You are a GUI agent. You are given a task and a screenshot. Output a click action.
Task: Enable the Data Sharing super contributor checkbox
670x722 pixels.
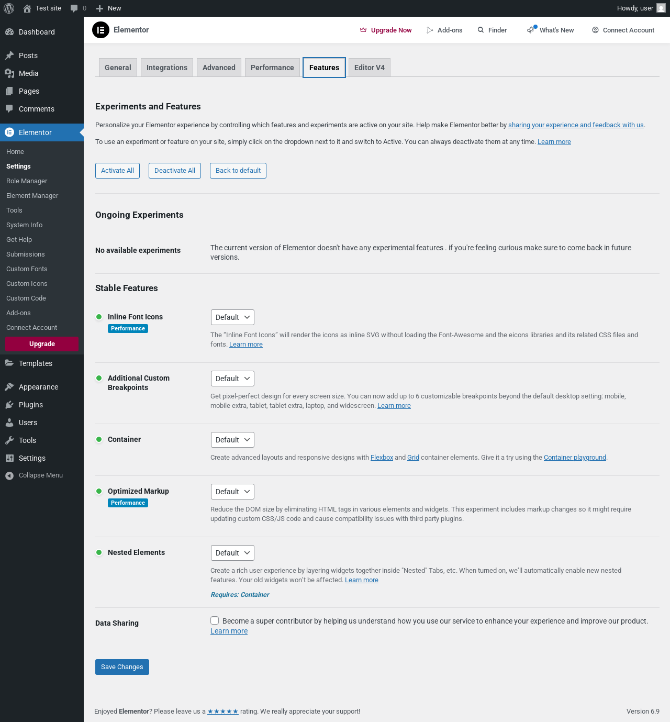[215, 620]
